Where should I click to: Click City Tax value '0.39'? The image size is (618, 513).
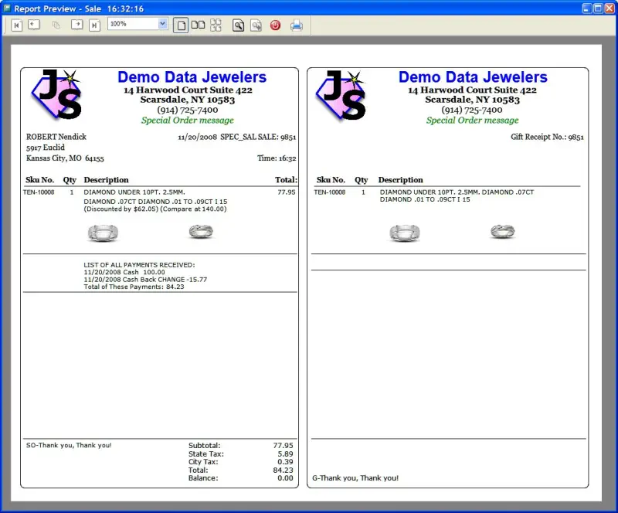click(285, 462)
